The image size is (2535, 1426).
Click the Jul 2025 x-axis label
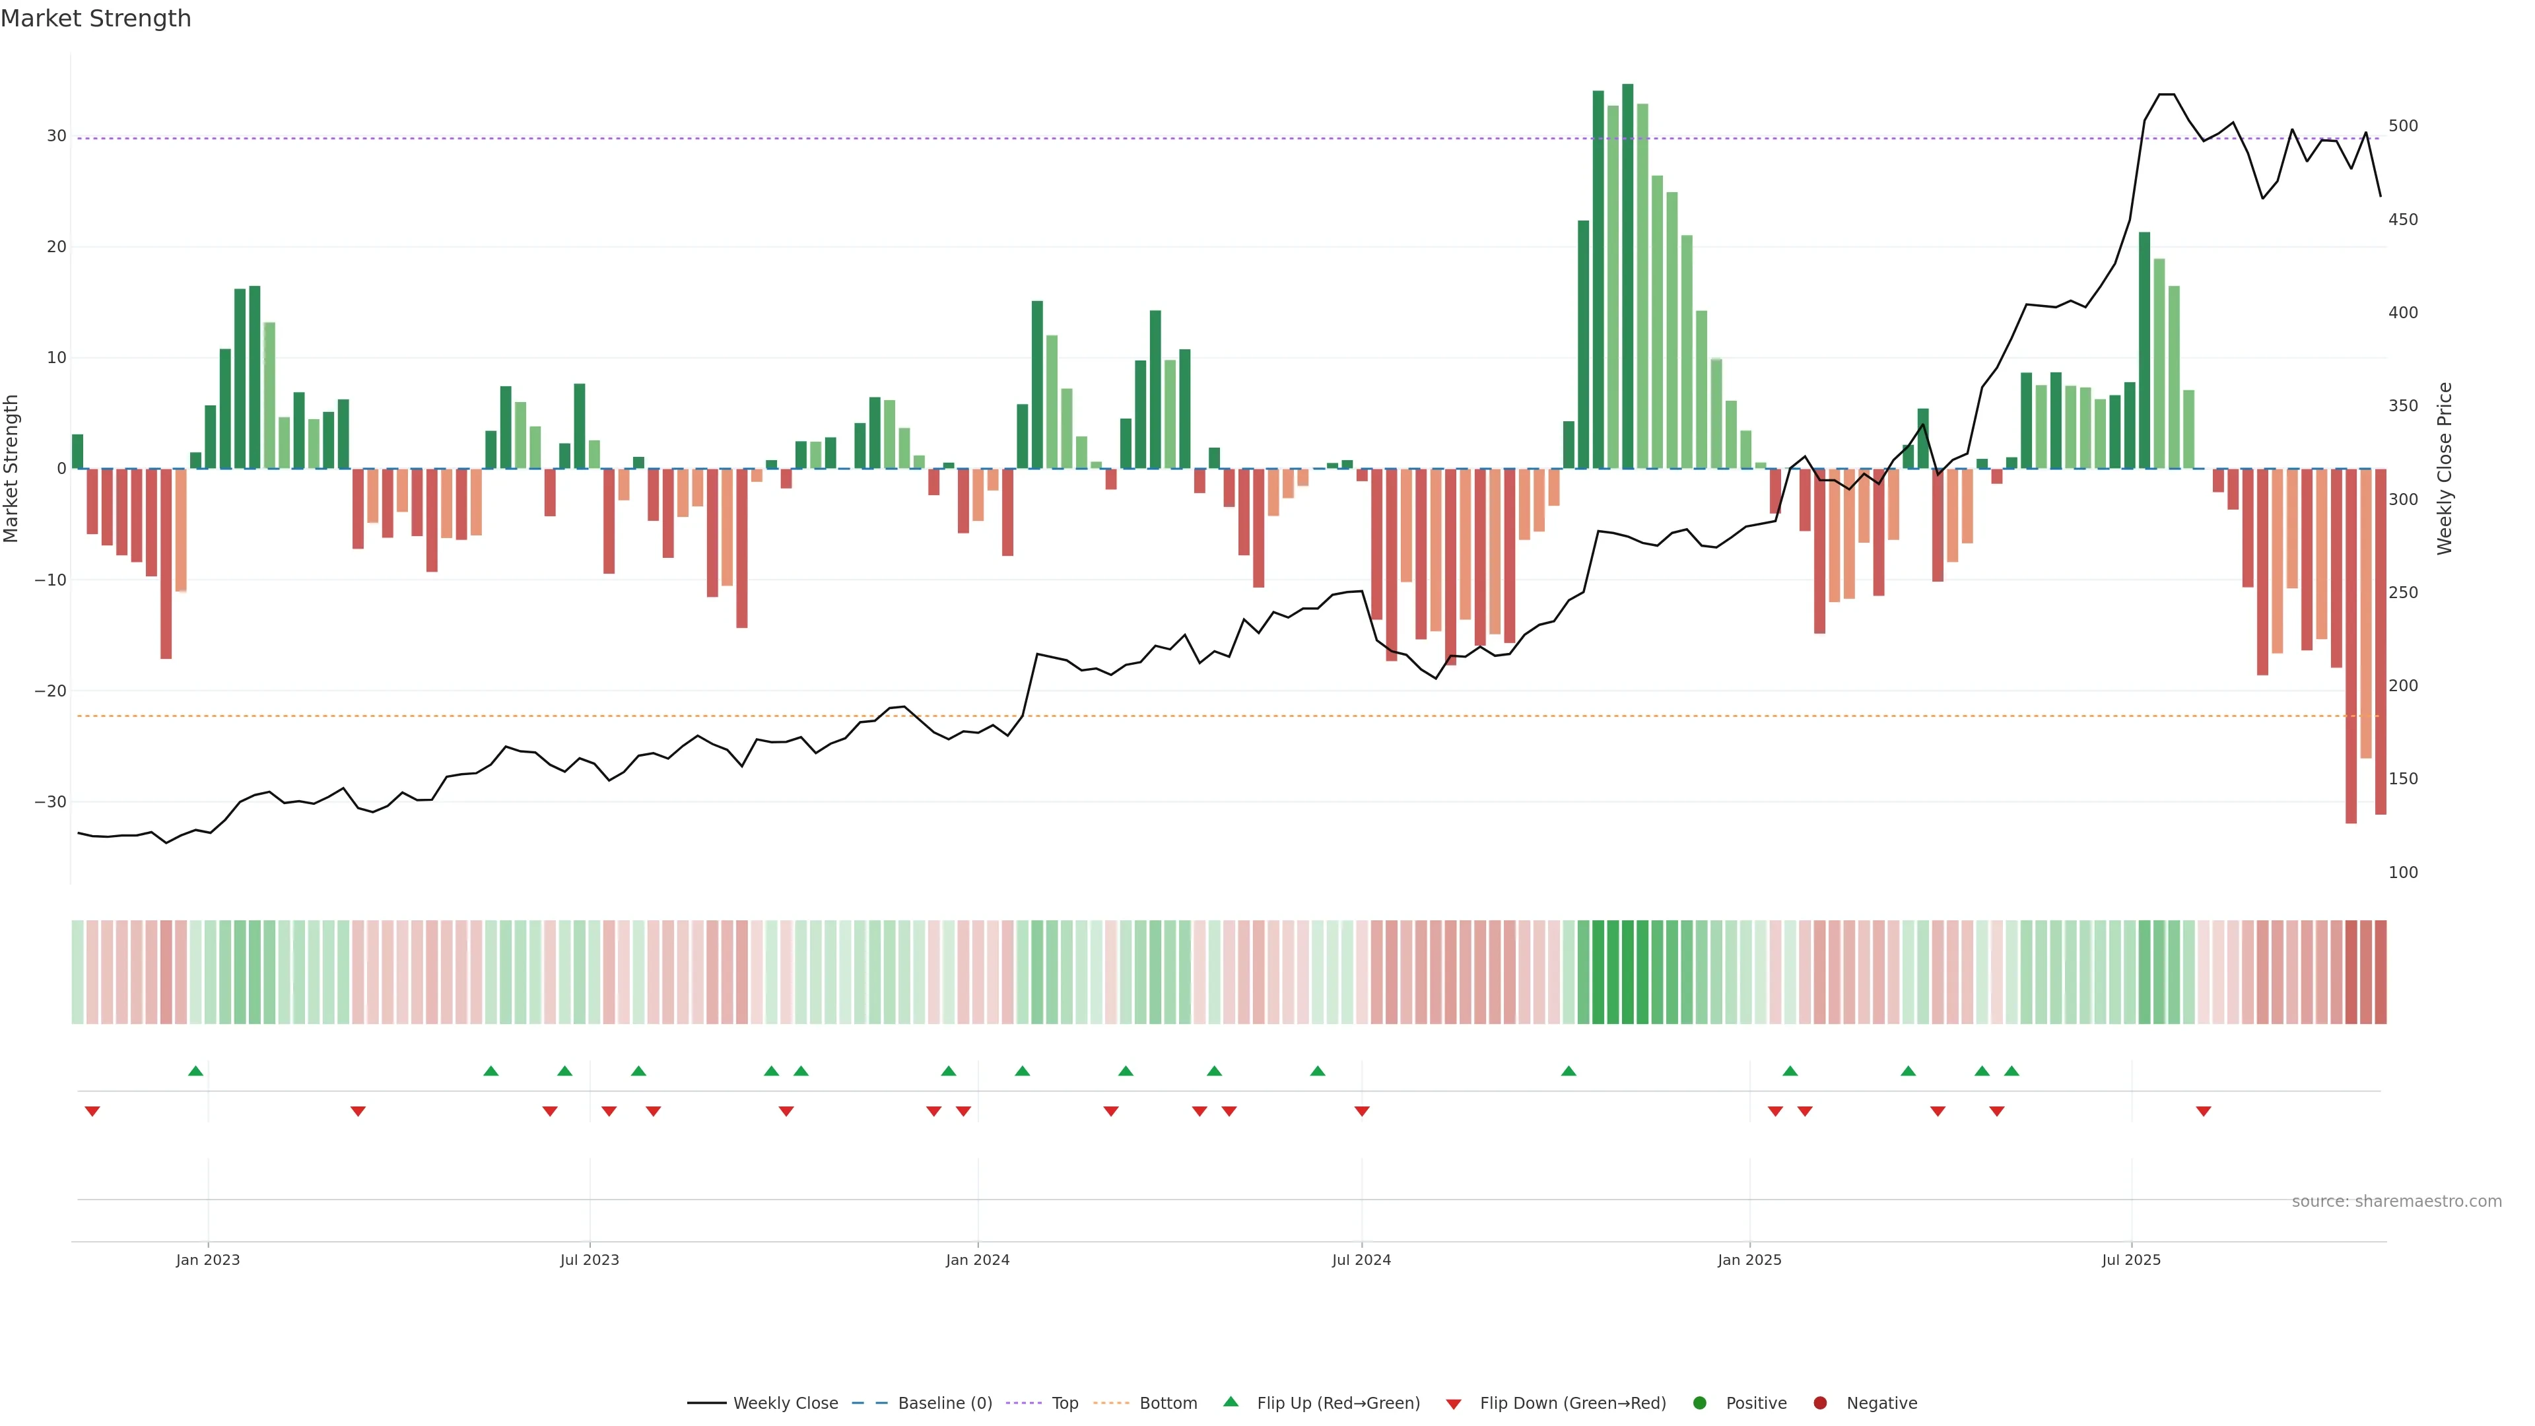coord(2130,1260)
